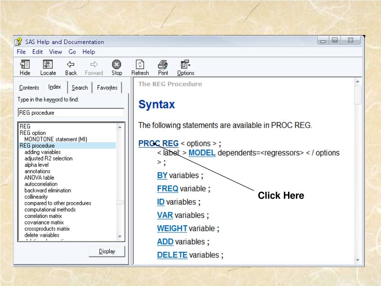Select 'REG' index entry
This screenshot has height=286, width=381.
tap(25, 127)
